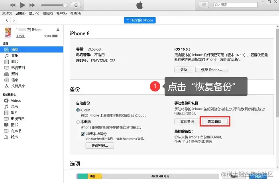Open the 文件(F) menu
The image size is (279, 183).
click(x=7, y=14)
